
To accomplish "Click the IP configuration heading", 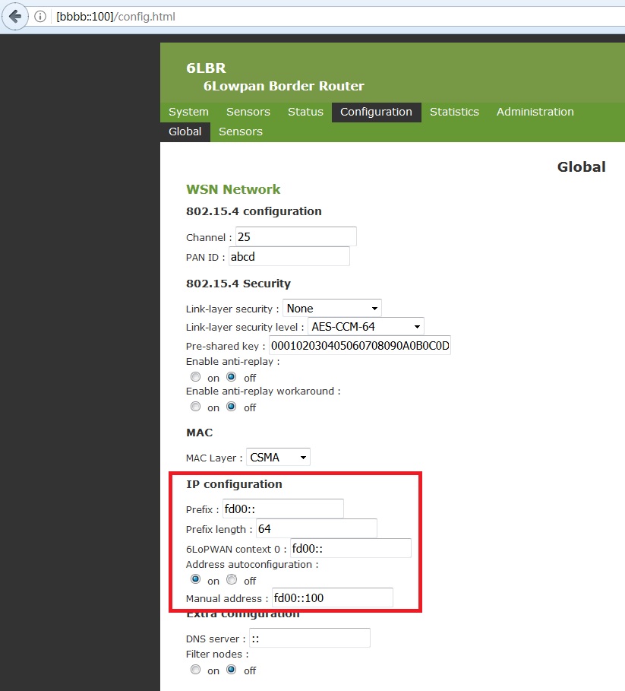I will tap(234, 484).
